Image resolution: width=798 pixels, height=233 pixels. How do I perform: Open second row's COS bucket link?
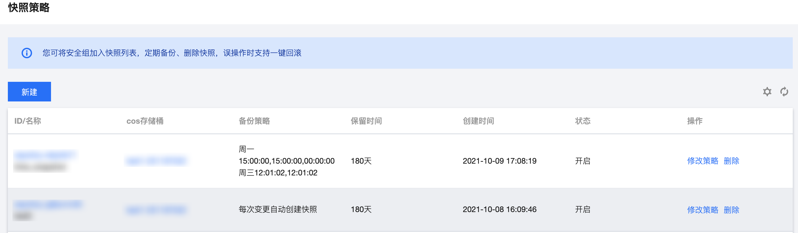pos(156,210)
